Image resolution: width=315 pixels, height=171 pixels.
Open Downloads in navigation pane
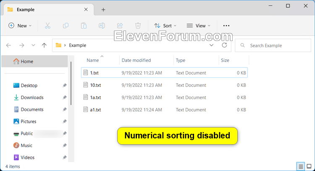pyautogui.click(x=32, y=97)
